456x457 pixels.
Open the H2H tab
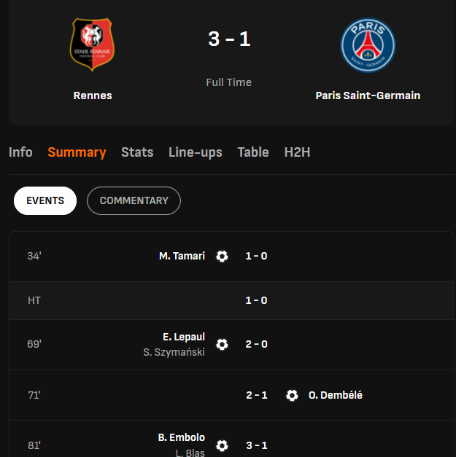[x=297, y=152]
